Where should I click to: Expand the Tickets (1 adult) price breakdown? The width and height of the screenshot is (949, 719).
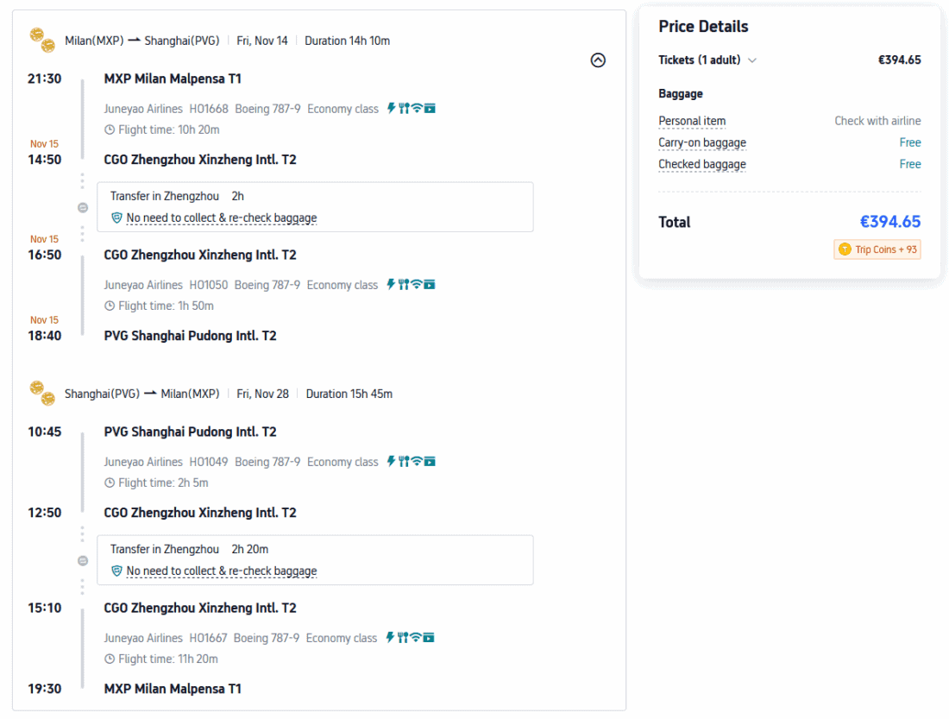click(x=752, y=60)
